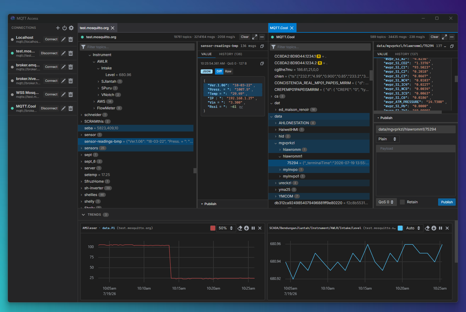466x312 pixels.
Task: Collapse the Trends section
Action: pos(83,215)
